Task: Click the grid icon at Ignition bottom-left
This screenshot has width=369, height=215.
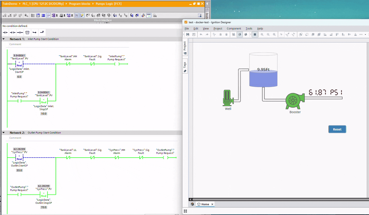Action: click(185, 211)
